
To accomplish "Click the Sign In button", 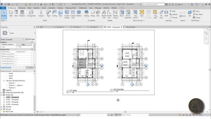I will [x=179, y=4].
